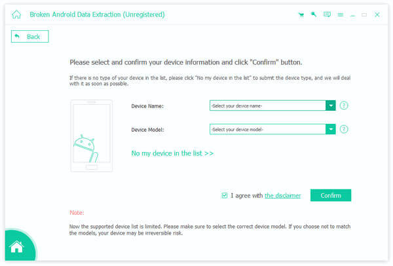The width and height of the screenshot is (393, 266).
Task: Click the phone with Android illustration
Action: pyautogui.click(x=92, y=136)
